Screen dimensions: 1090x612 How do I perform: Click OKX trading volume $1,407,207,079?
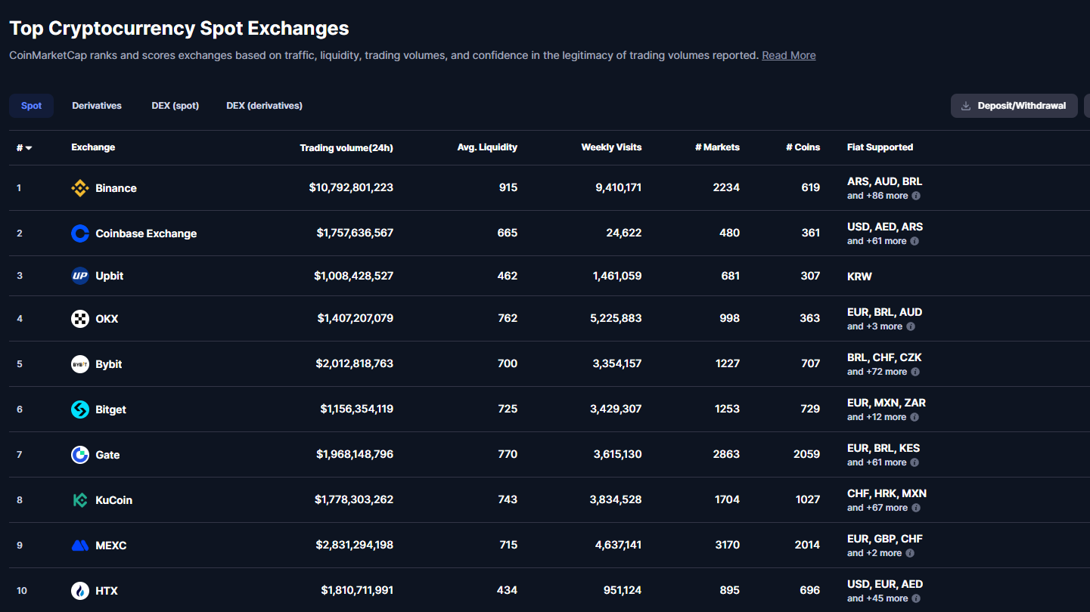pyautogui.click(x=356, y=318)
